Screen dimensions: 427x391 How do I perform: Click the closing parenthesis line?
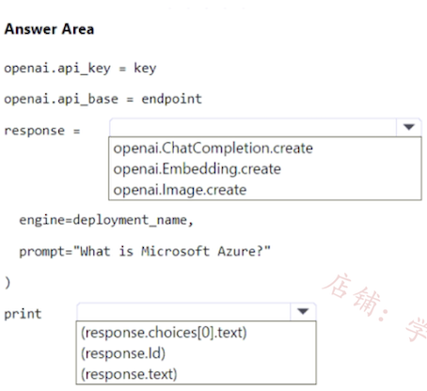point(8,282)
